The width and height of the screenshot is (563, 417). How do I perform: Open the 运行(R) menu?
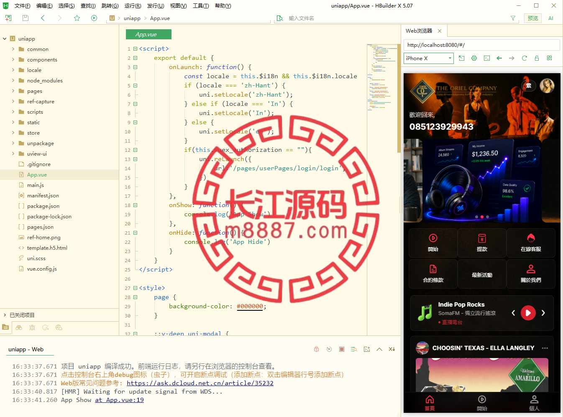click(x=133, y=6)
